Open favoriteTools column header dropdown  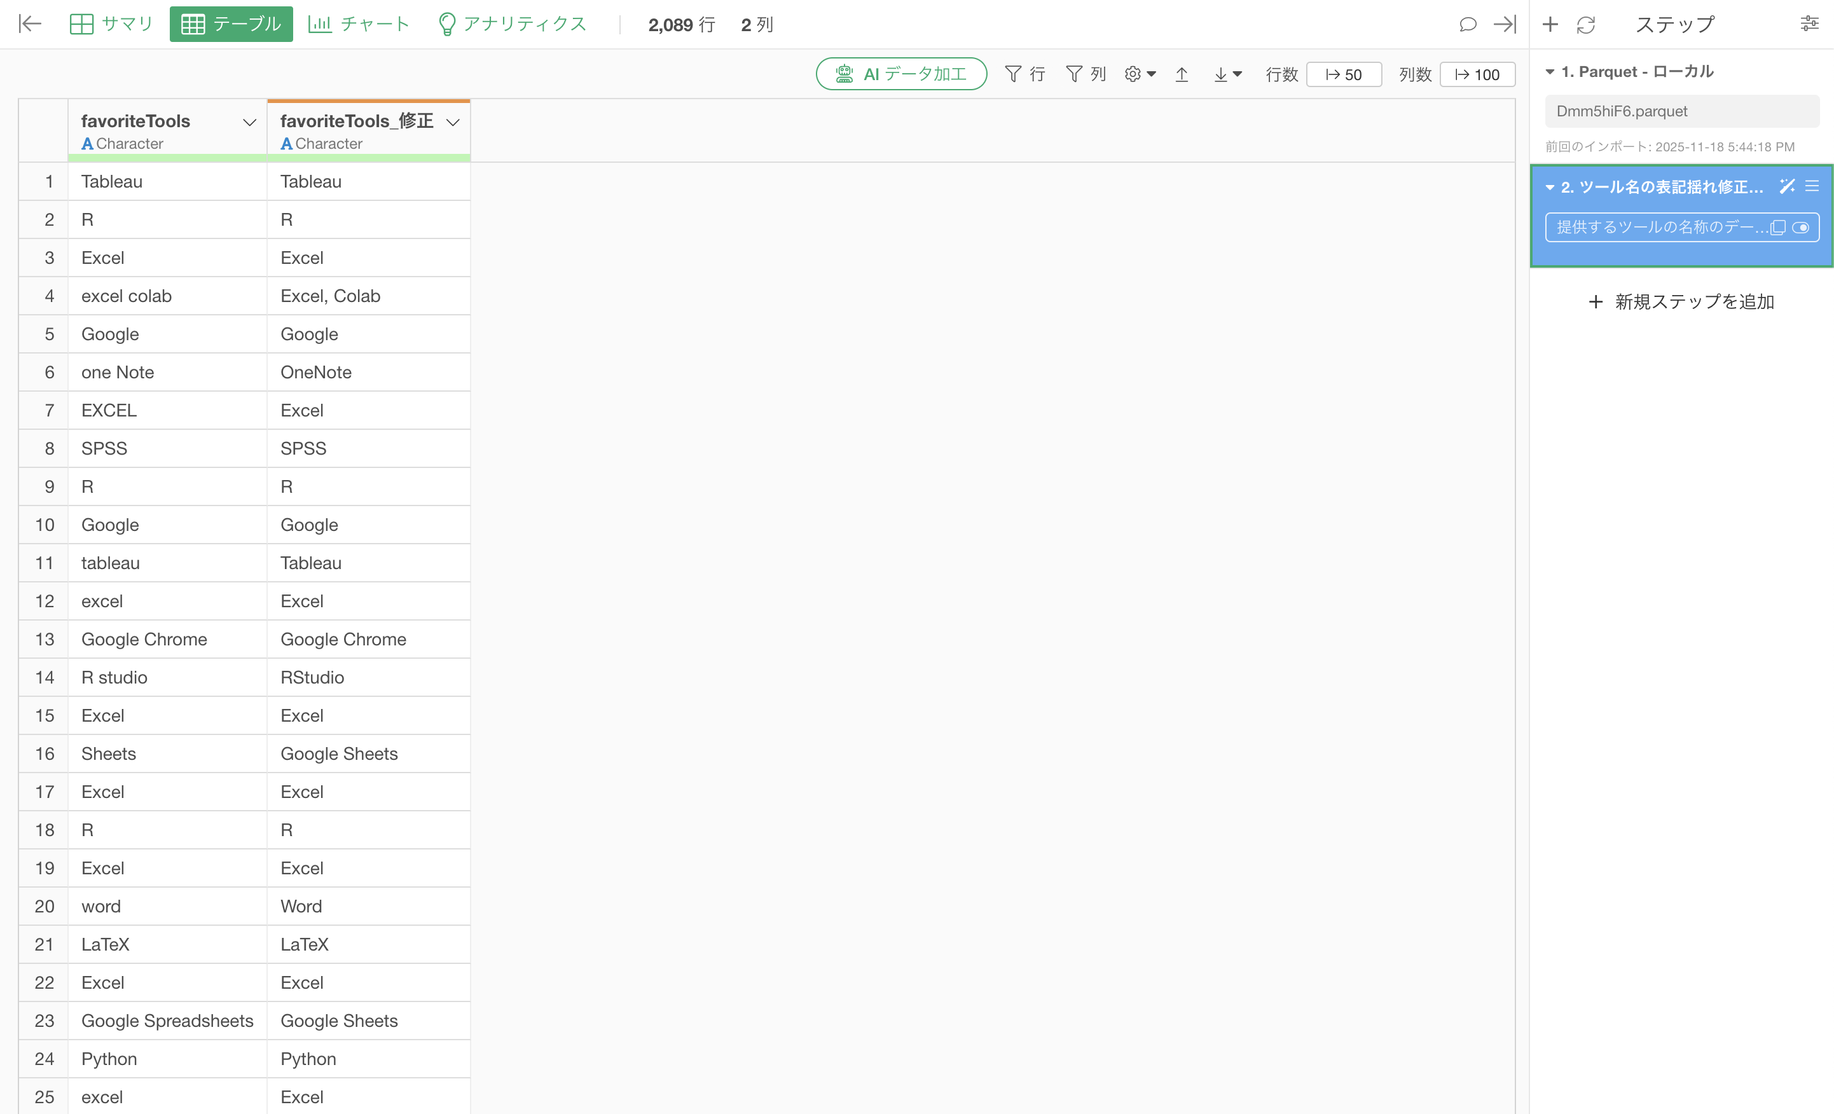(x=249, y=122)
